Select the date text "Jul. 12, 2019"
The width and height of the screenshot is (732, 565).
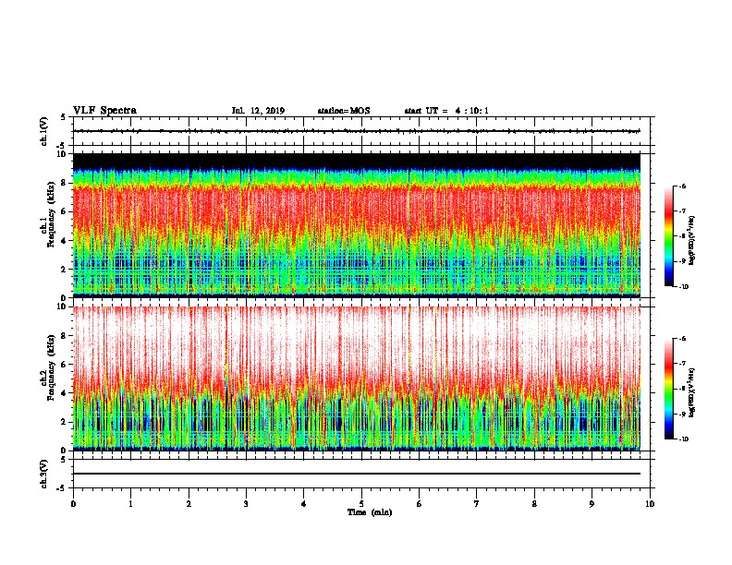coord(258,111)
